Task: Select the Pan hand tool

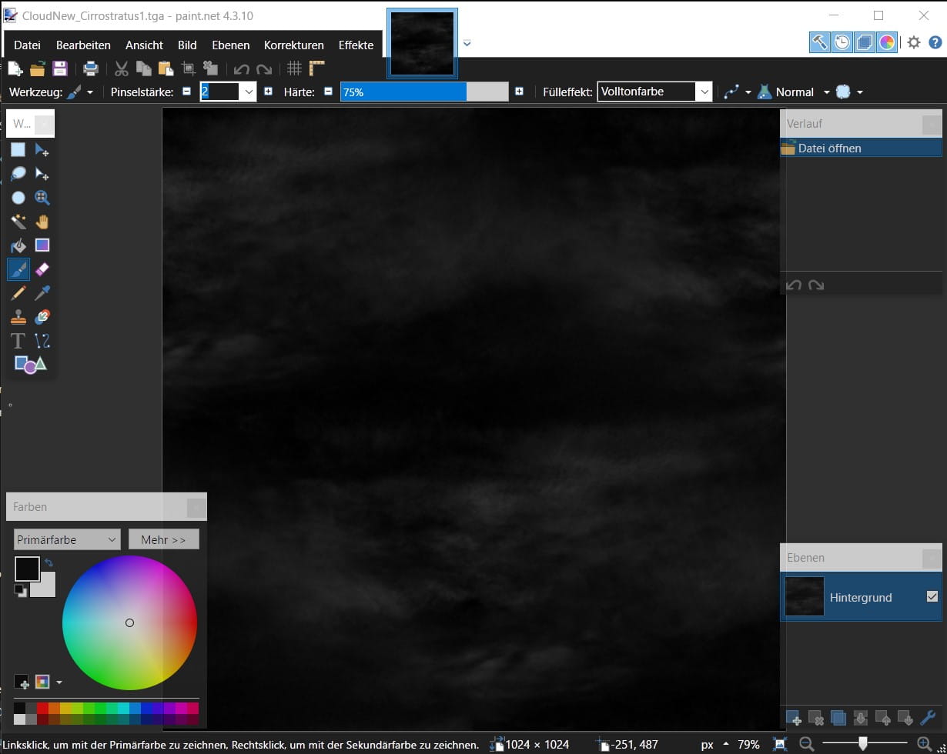Action: (42, 222)
